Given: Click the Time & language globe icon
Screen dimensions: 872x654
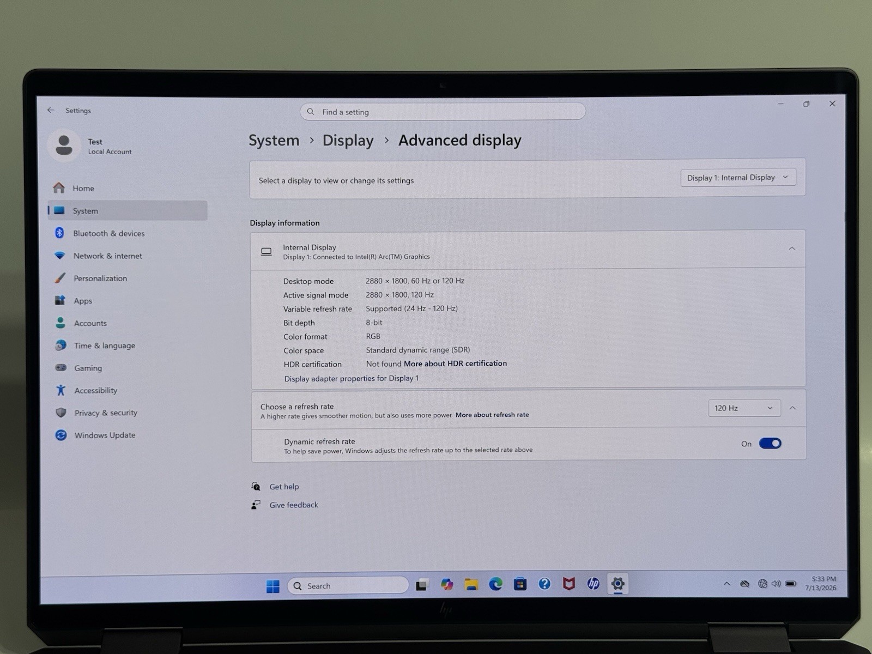Looking at the screenshot, I should (60, 345).
